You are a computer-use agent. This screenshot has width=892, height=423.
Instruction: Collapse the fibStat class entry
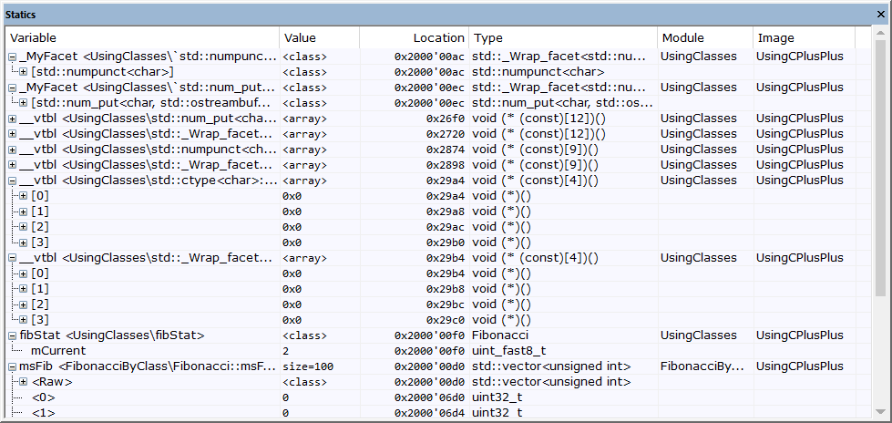(x=13, y=335)
